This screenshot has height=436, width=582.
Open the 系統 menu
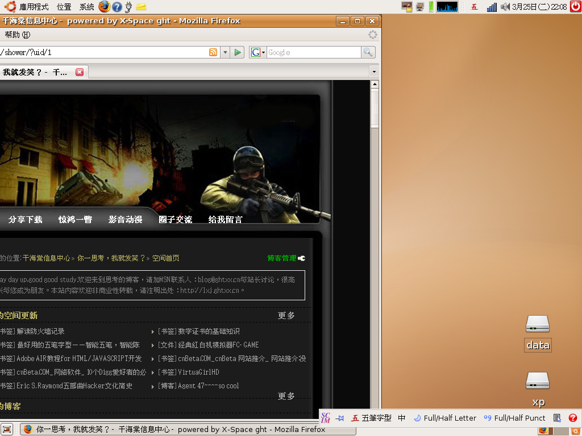tap(87, 7)
